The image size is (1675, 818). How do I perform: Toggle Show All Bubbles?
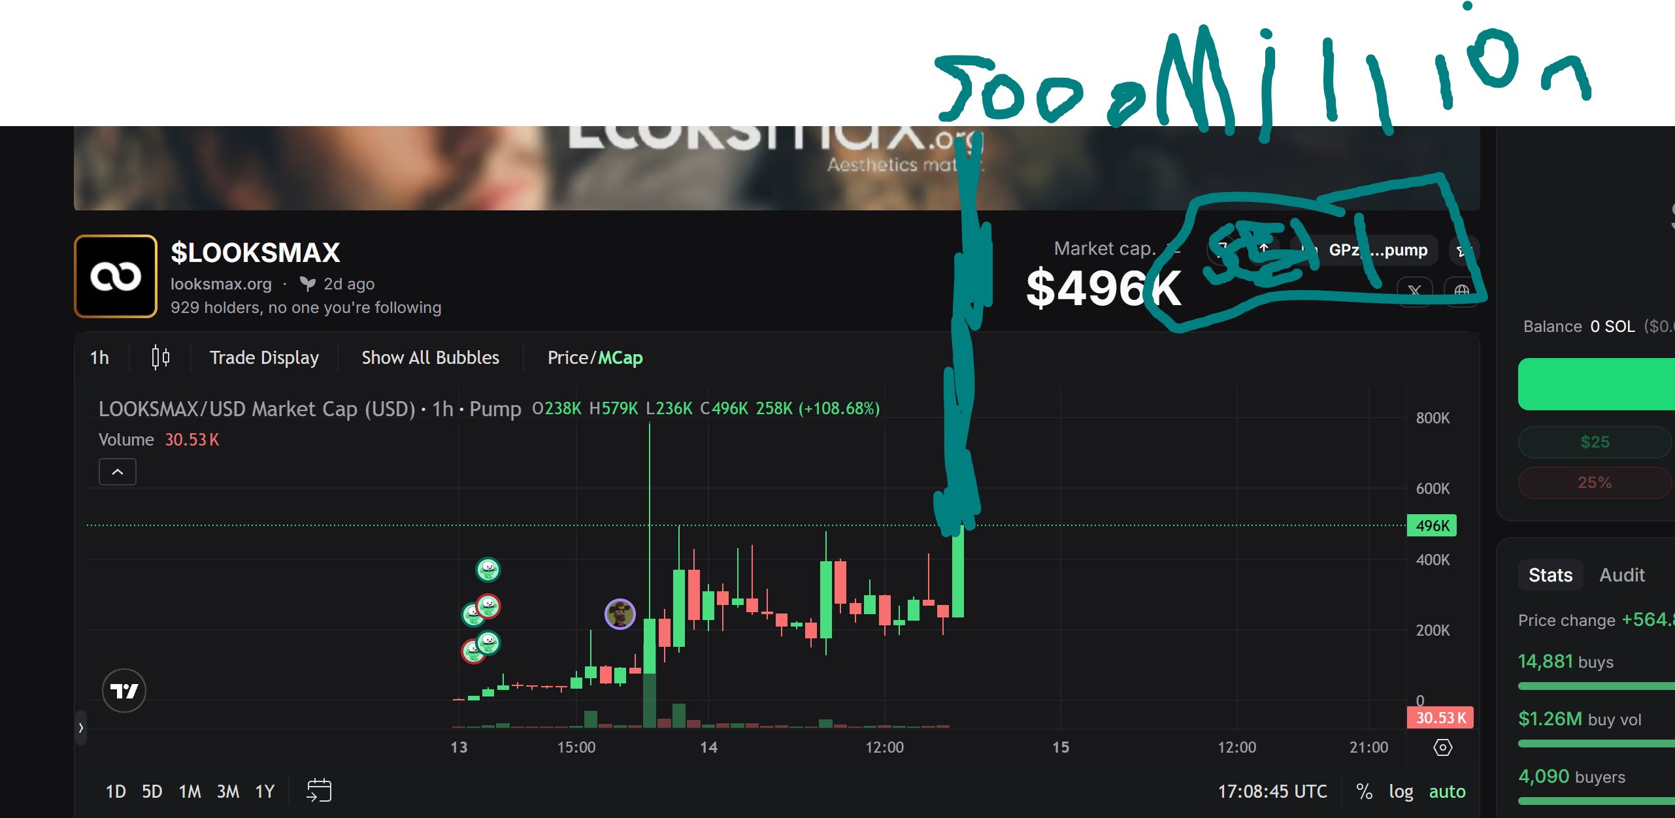pos(430,357)
